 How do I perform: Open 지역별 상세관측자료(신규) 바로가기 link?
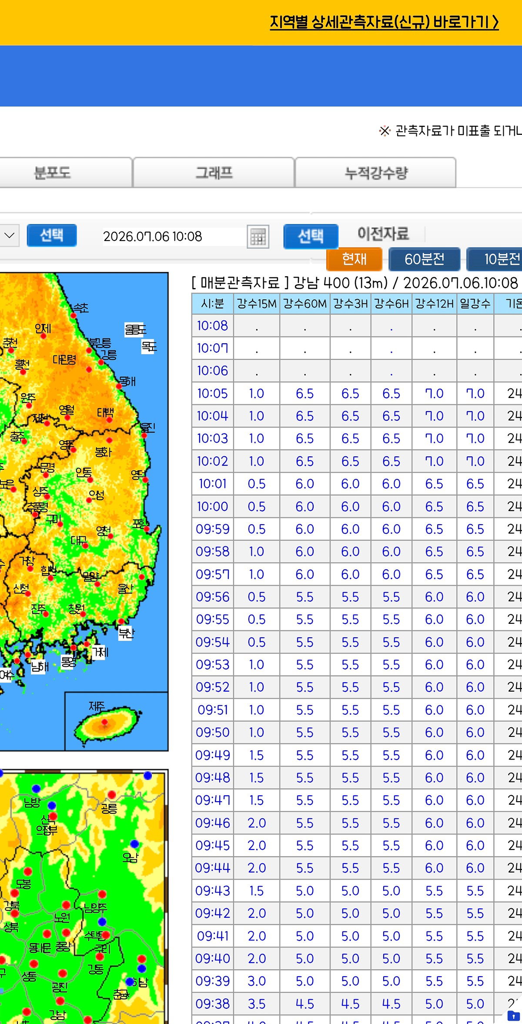[x=384, y=22]
